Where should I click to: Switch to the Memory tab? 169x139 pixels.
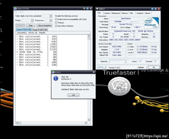(x=125, y=13)
